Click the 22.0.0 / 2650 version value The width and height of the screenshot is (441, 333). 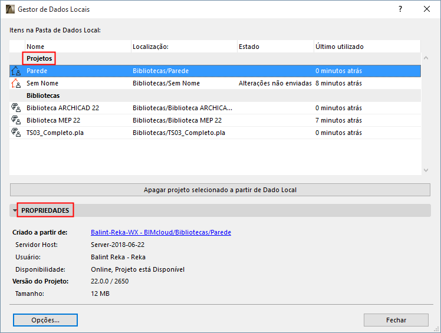click(110, 281)
